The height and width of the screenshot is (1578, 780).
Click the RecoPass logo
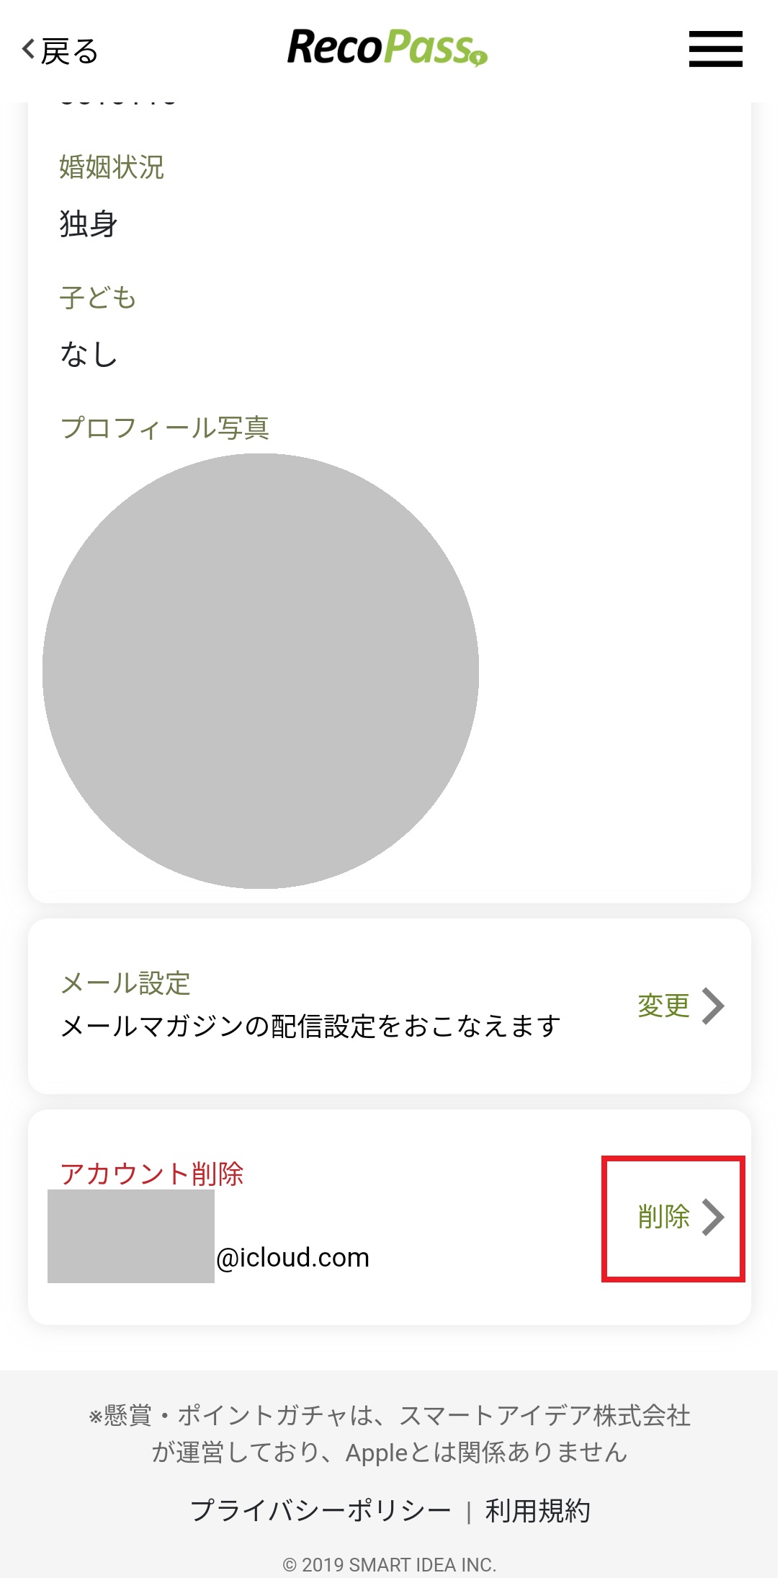tap(387, 48)
